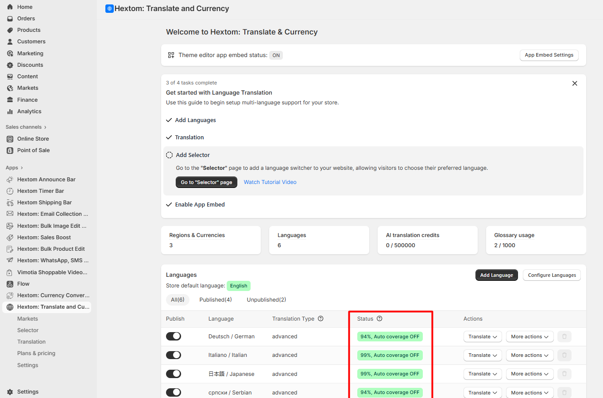603x398 pixels.
Task: Click the Status column help icon
Action: 379,318
